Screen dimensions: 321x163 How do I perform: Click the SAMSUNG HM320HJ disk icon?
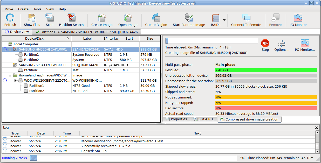pos(15,49)
